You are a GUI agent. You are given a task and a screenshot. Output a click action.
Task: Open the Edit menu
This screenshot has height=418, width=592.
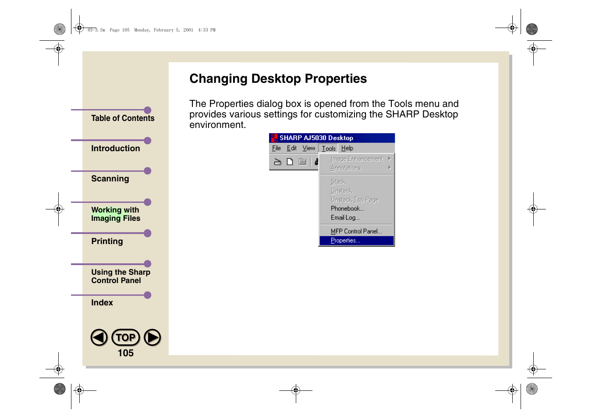click(x=292, y=148)
